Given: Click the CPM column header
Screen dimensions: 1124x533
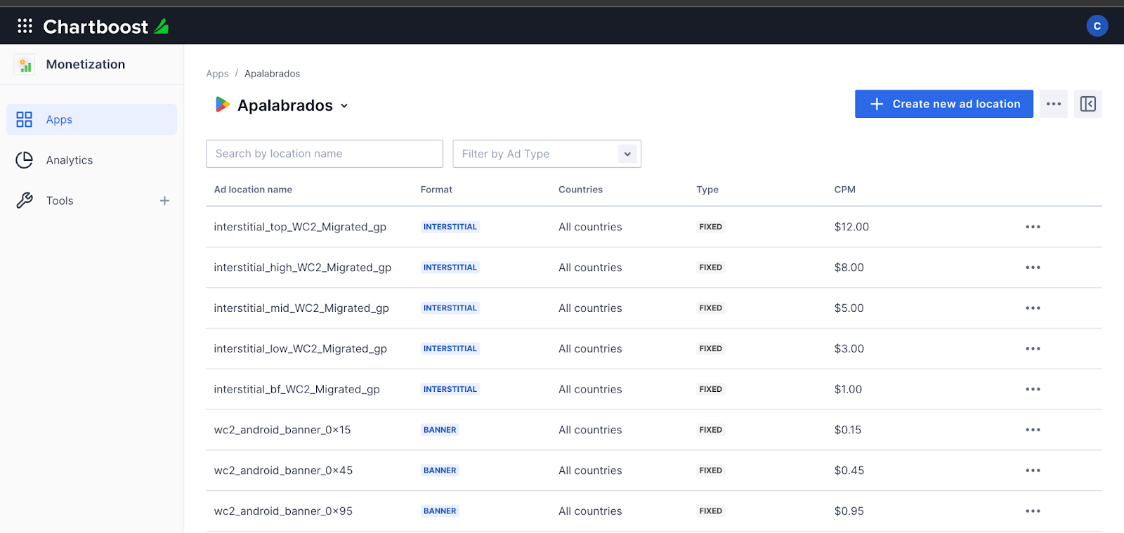Looking at the screenshot, I should point(844,190).
